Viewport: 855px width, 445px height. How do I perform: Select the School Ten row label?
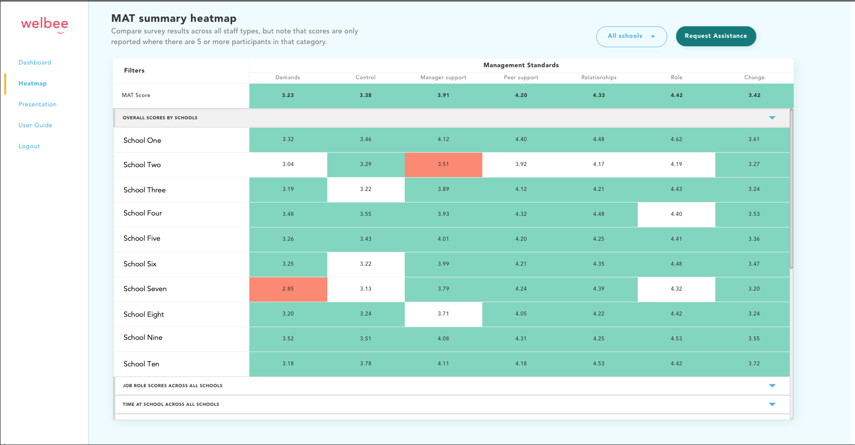point(141,364)
